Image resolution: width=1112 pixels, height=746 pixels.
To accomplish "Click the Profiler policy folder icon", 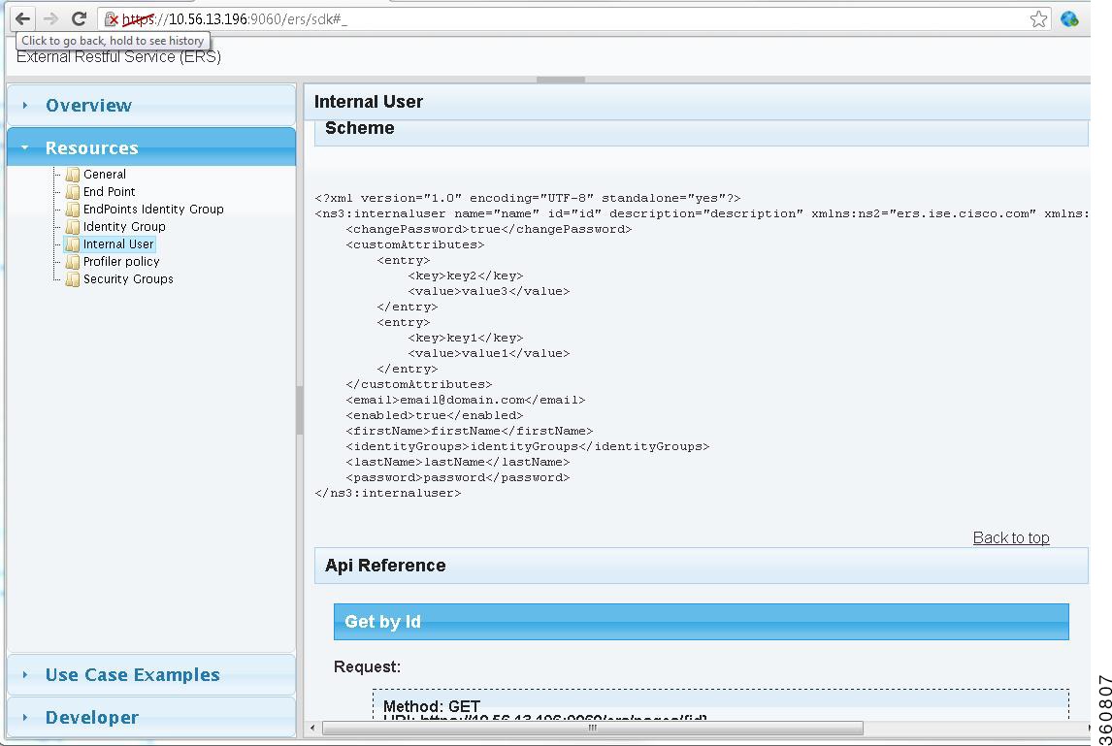I will (x=73, y=262).
